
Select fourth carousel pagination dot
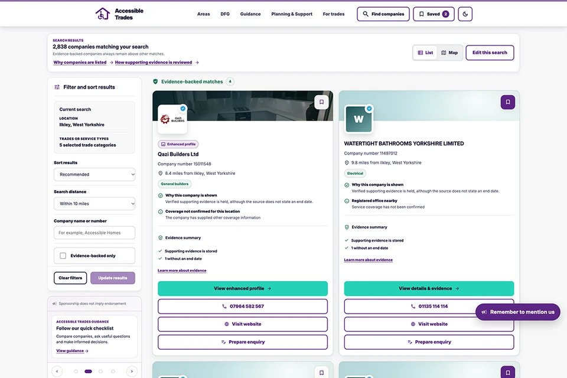113,371
